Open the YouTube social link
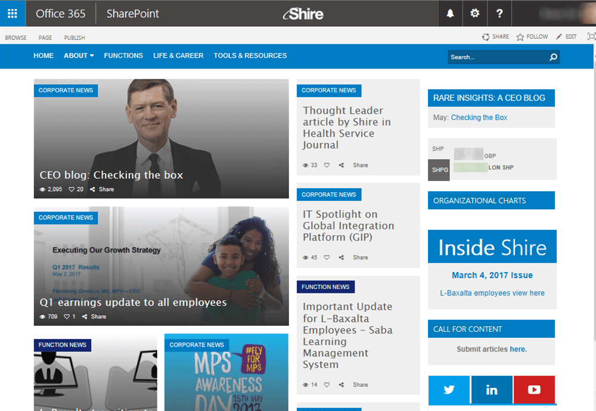 point(534,390)
